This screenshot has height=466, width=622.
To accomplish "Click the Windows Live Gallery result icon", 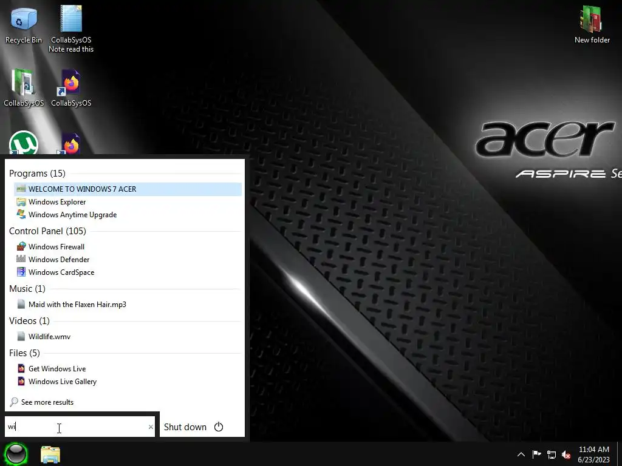I will (x=21, y=381).
